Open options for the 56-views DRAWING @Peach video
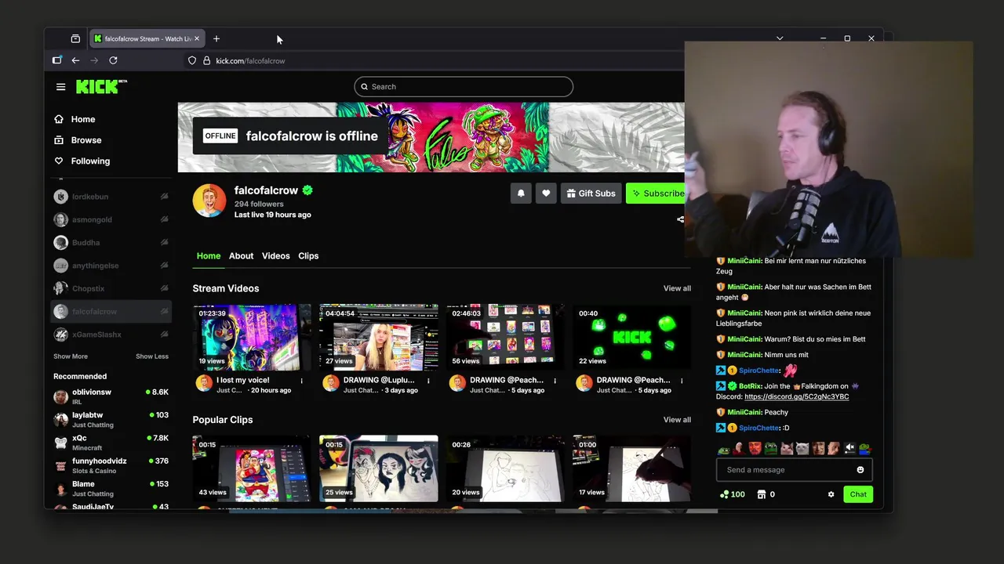Image resolution: width=1004 pixels, height=564 pixels. pyautogui.click(x=555, y=381)
